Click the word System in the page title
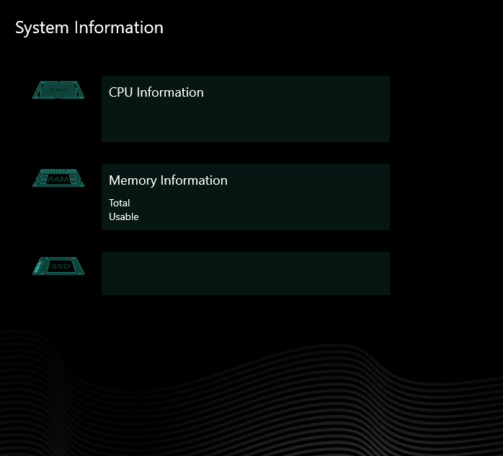 (x=42, y=28)
